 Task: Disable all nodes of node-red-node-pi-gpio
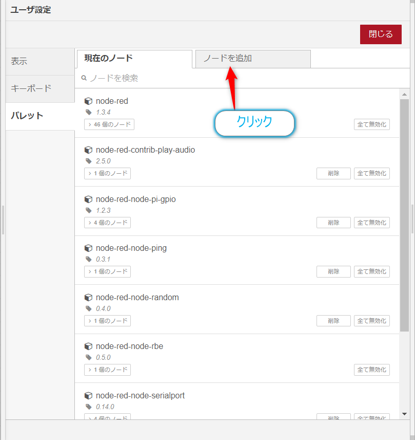372,223
